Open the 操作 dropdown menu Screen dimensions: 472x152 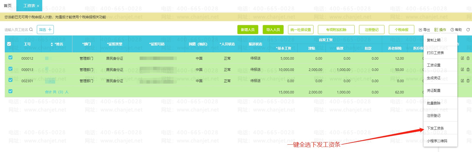coord(440,30)
